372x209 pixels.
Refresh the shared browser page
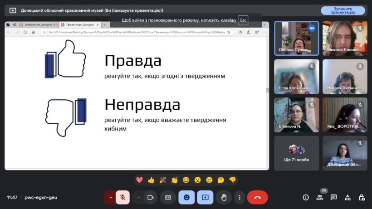[x=25, y=32]
